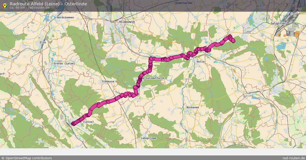Open the rad-routen.de footer link
Image resolution: width=306 pixels, height=160 pixels.
click(x=294, y=158)
